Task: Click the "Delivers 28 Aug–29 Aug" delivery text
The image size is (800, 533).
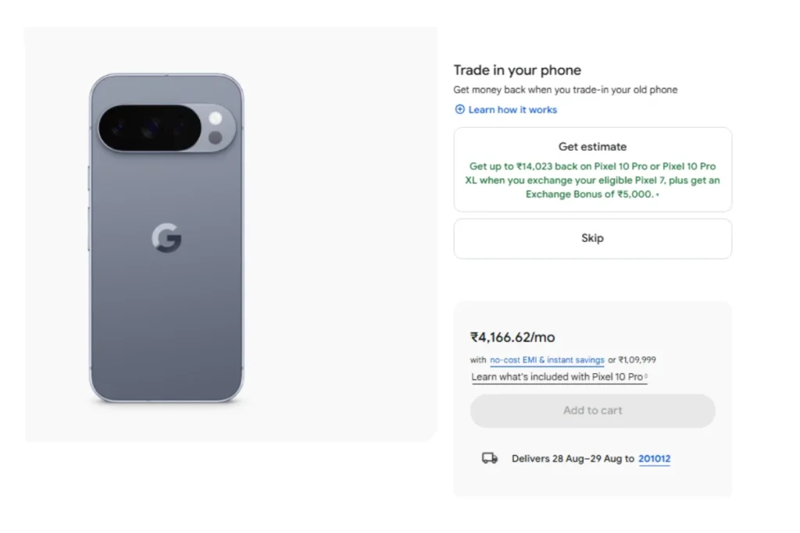Action: coord(573,459)
